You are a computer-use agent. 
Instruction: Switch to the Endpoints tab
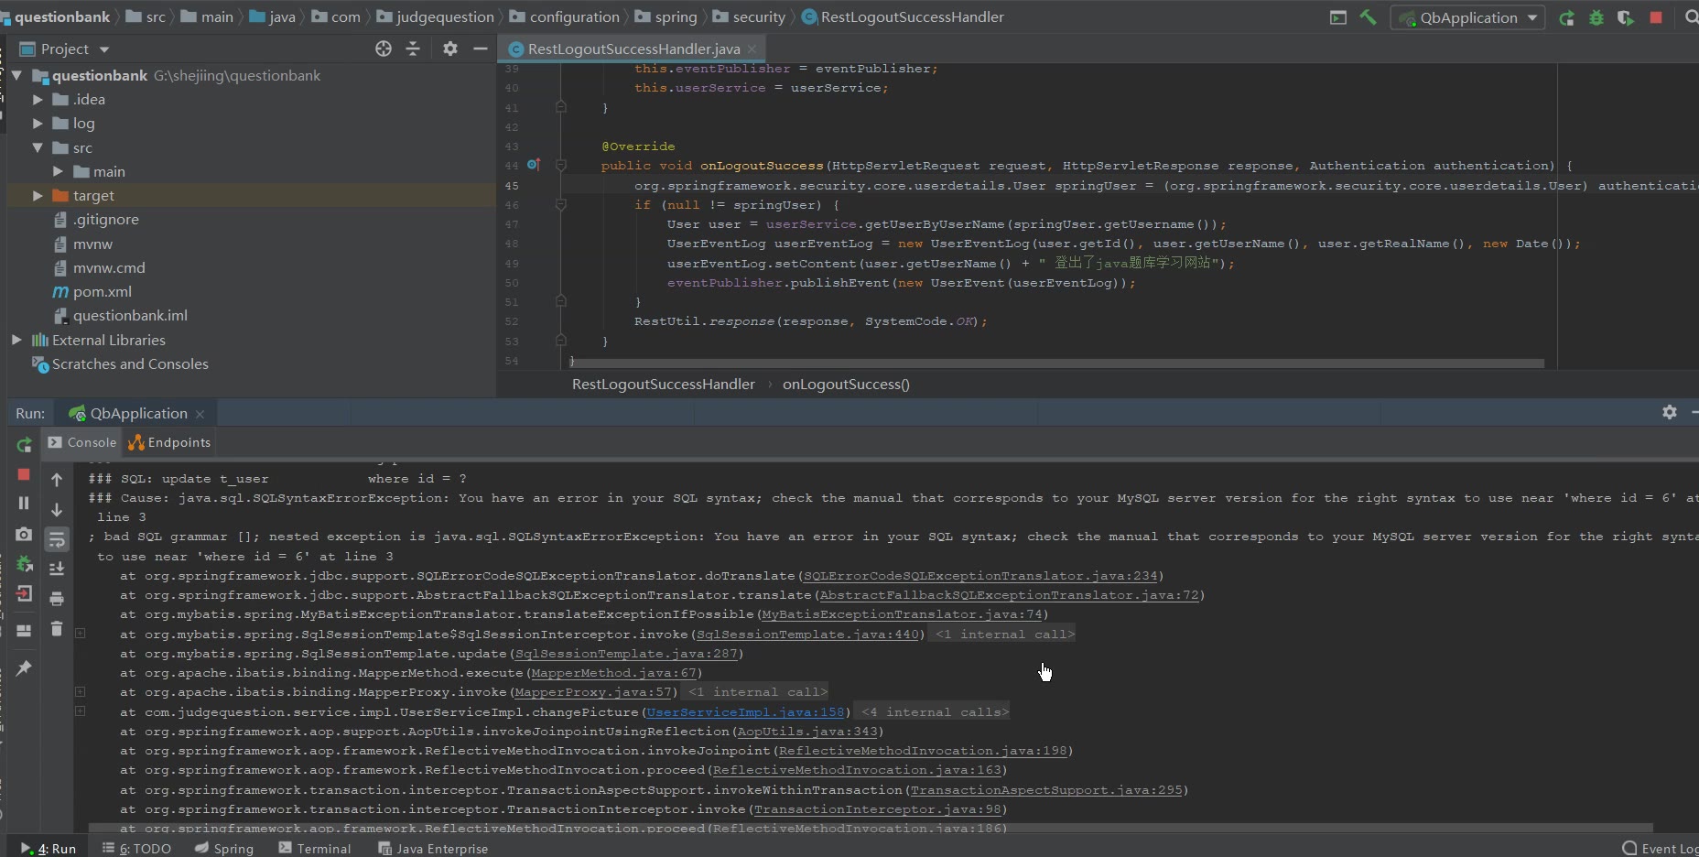click(x=170, y=442)
